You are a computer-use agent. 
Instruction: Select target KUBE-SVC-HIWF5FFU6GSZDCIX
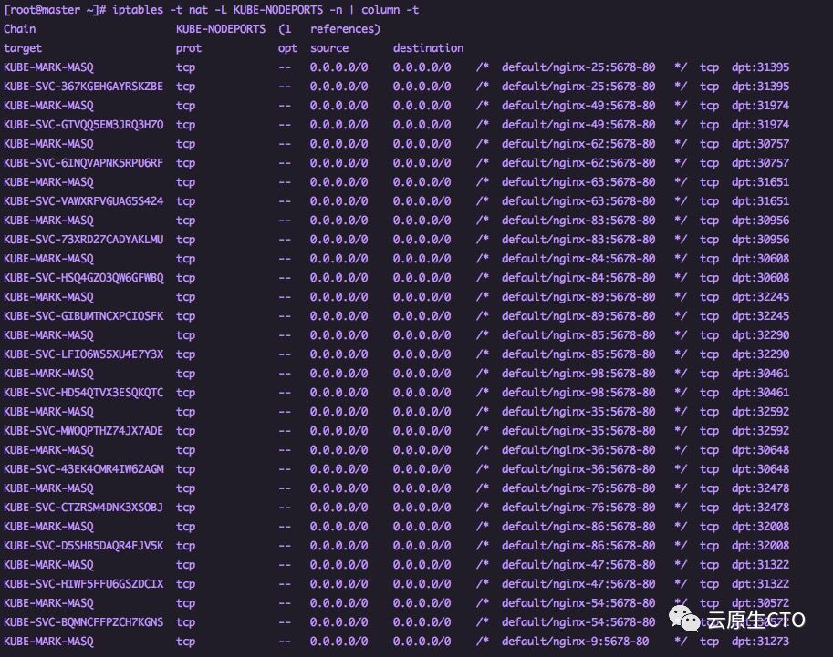[83, 583]
